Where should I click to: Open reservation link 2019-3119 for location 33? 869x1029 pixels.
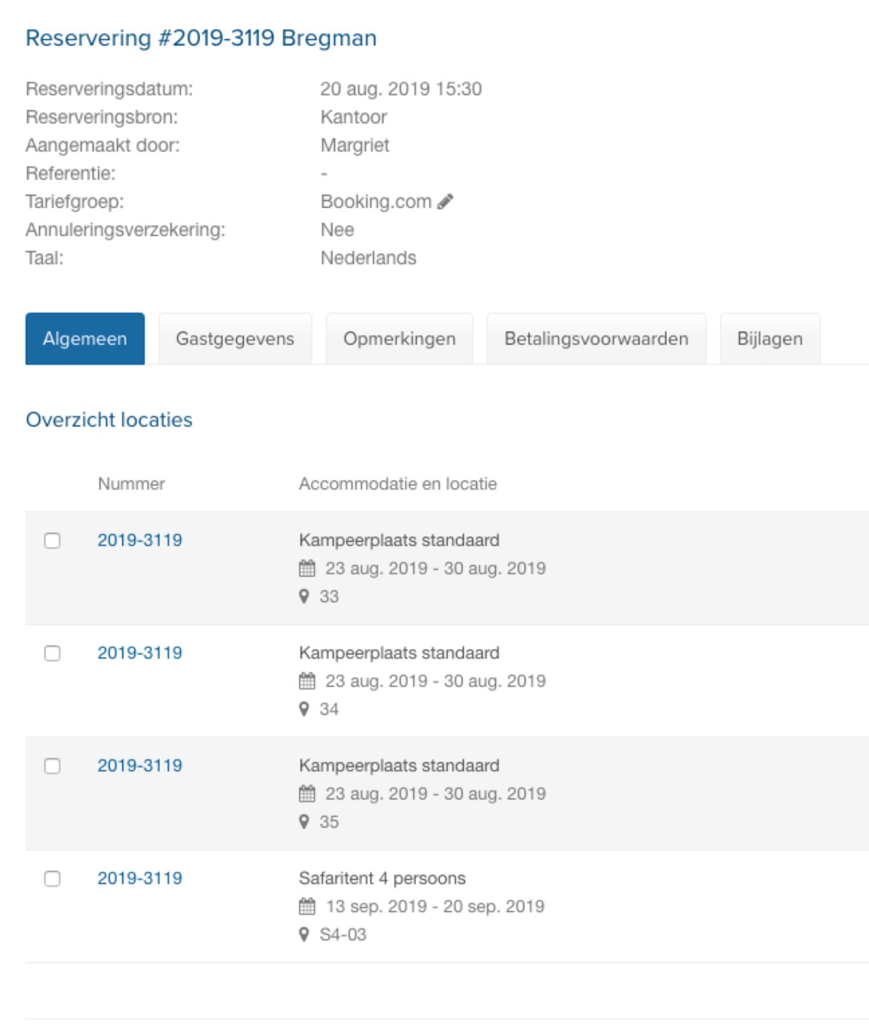click(x=140, y=540)
